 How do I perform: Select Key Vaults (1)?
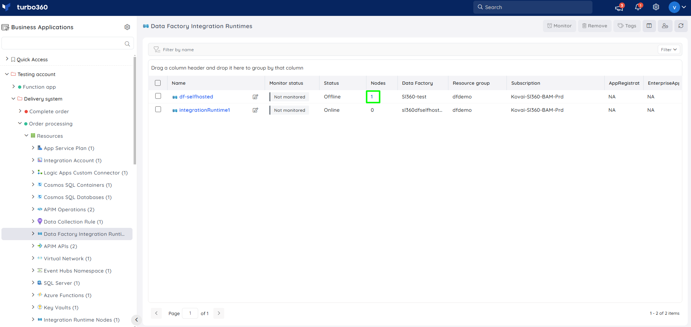coord(61,308)
